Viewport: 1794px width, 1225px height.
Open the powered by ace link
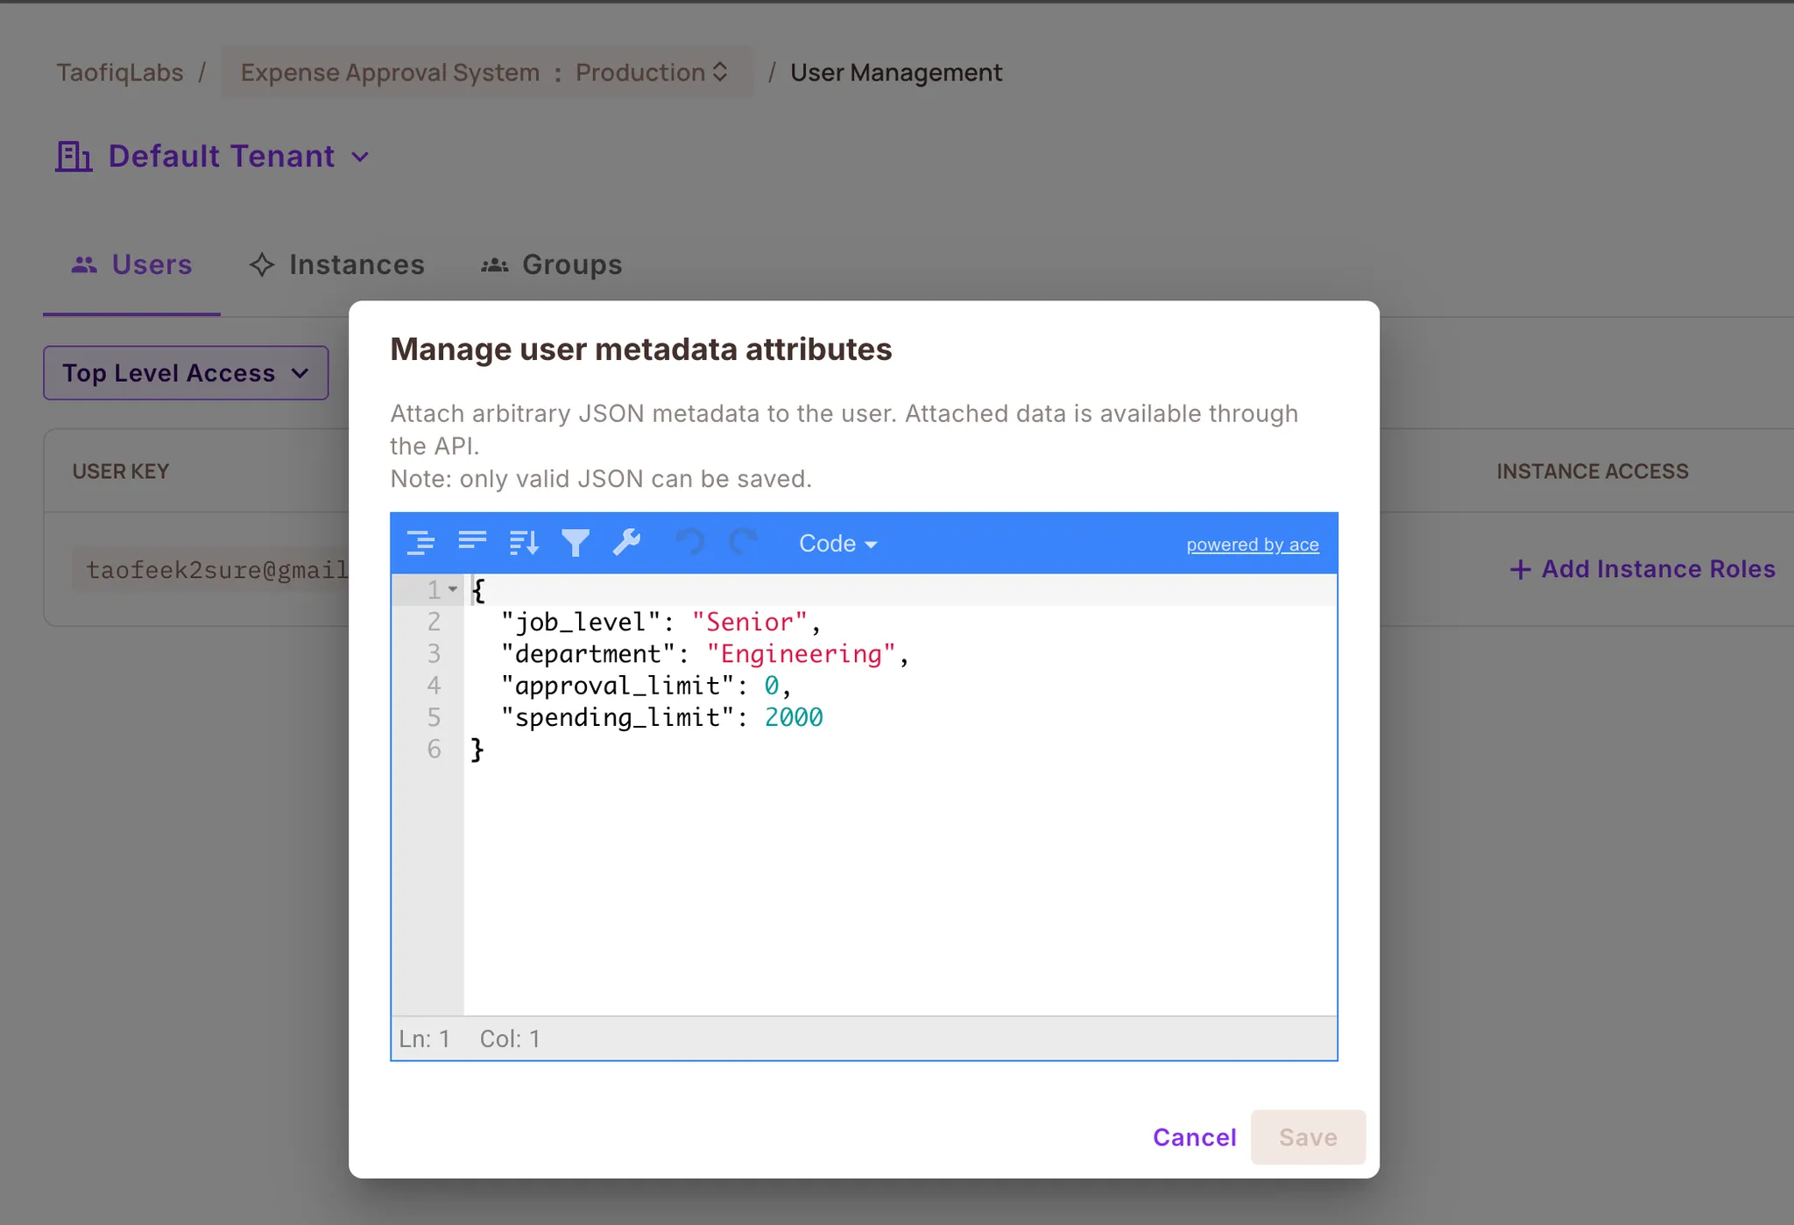pyautogui.click(x=1252, y=545)
